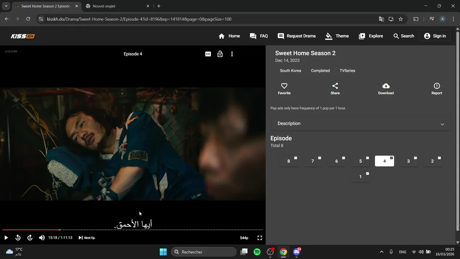Screen dimensions: 460x259
Task: Open Task View on taskbar
Action: click(x=244, y=252)
